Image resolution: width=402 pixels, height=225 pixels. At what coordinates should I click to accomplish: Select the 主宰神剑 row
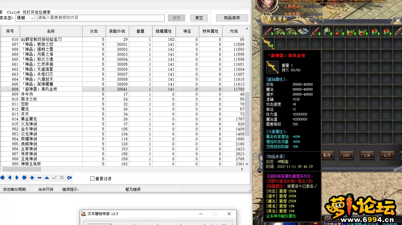point(122,149)
